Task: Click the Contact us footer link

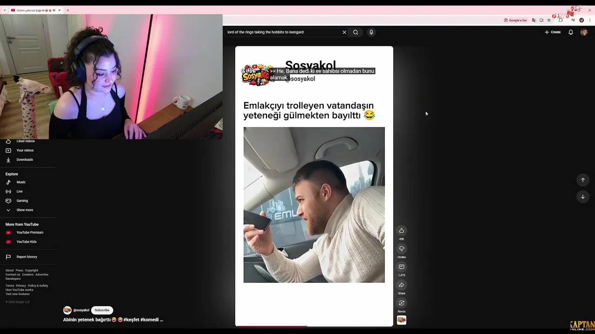Action: (x=13, y=275)
